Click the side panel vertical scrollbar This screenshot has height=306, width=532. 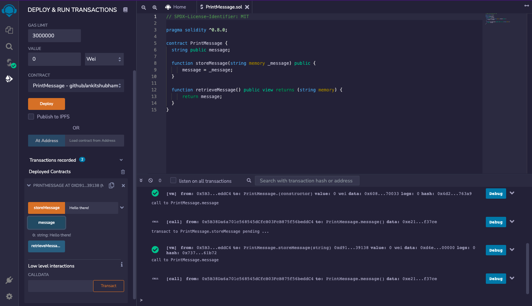pos(134,184)
